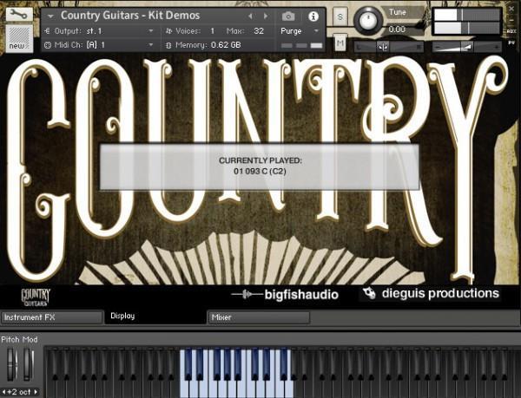This screenshot has height=398, width=521.
Task: Toggle the Mute (M) button
Action: coord(340,42)
